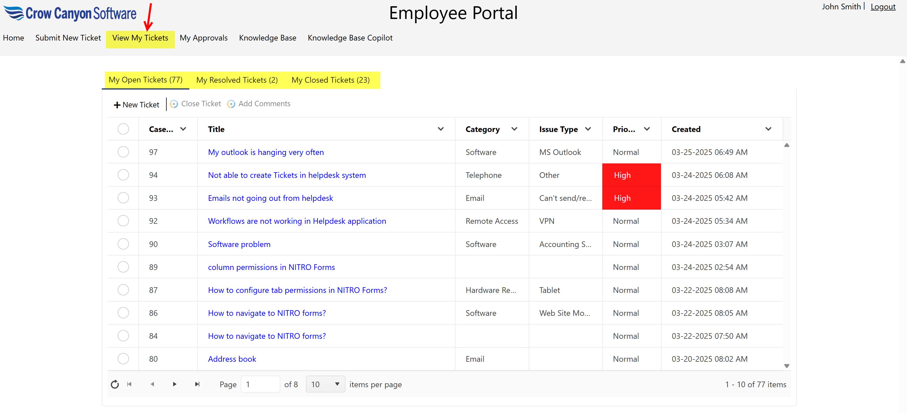The image size is (907, 413).
Task: Open the Category column dropdown
Action: click(514, 129)
